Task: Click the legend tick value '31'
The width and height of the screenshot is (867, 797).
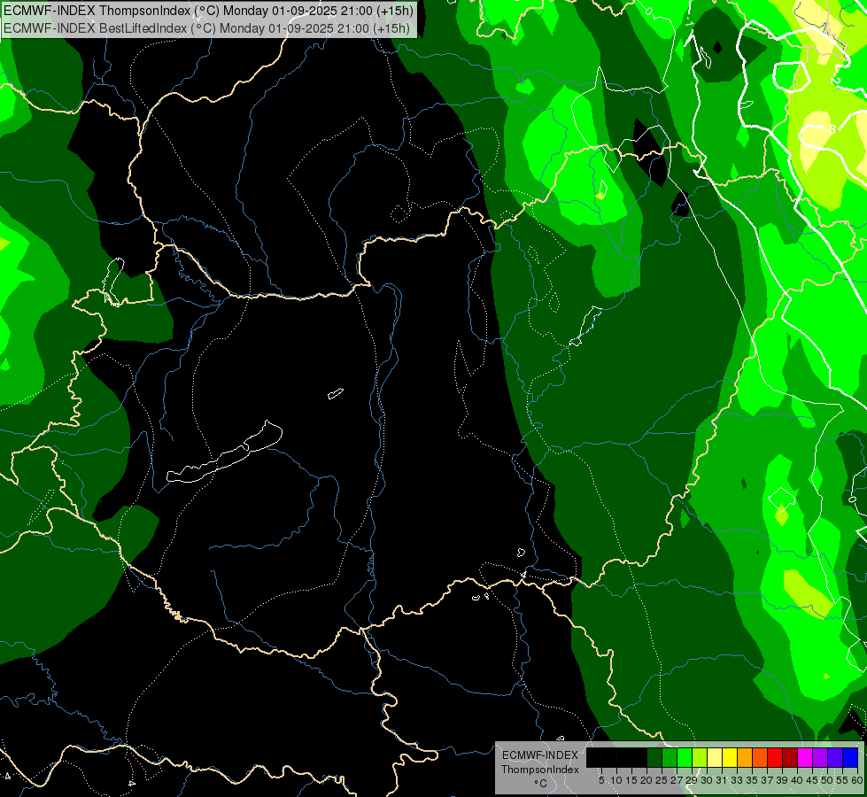Action: (722, 780)
